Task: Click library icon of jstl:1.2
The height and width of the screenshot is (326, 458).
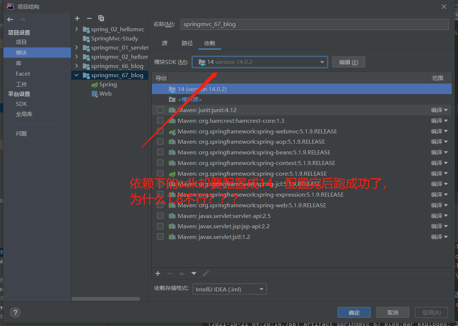Action: [x=172, y=237]
